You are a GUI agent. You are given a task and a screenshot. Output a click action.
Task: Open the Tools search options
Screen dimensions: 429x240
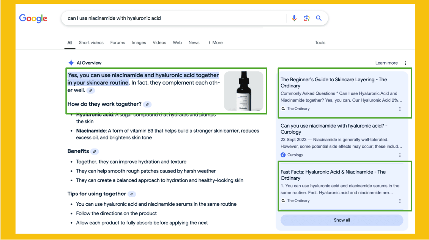320,43
